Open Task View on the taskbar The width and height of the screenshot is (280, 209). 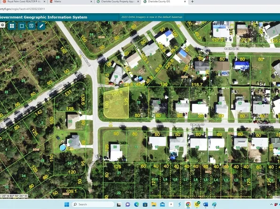(119, 204)
